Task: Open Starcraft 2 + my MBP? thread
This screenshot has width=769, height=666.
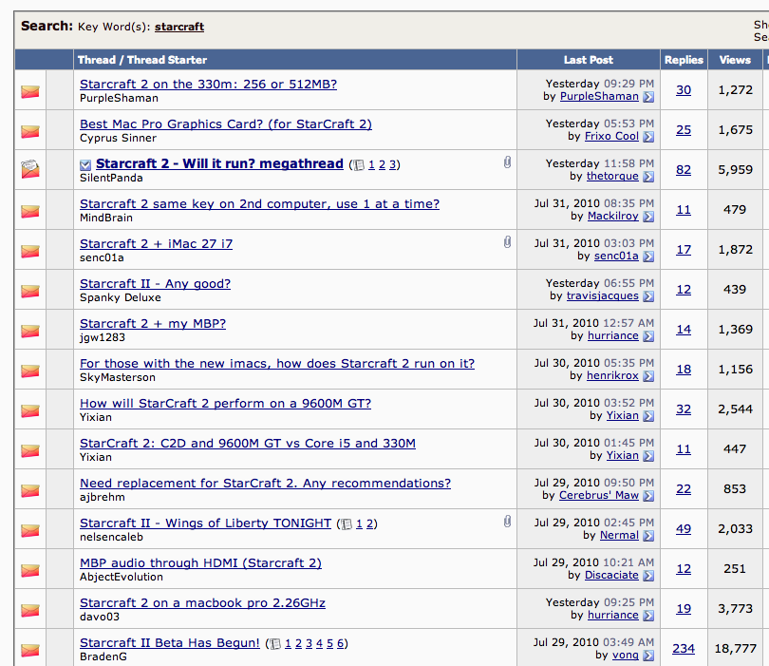Action: 153,324
